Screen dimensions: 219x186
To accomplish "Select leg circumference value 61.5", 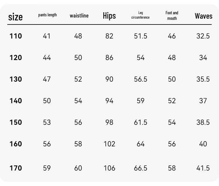I will pyautogui.click(x=140, y=122).
